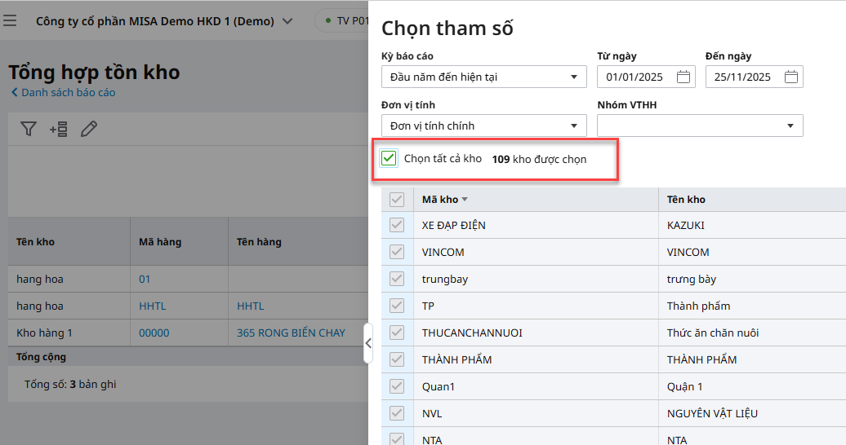Click the pencil edit report icon
The image size is (846, 445).
tap(89, 129)
